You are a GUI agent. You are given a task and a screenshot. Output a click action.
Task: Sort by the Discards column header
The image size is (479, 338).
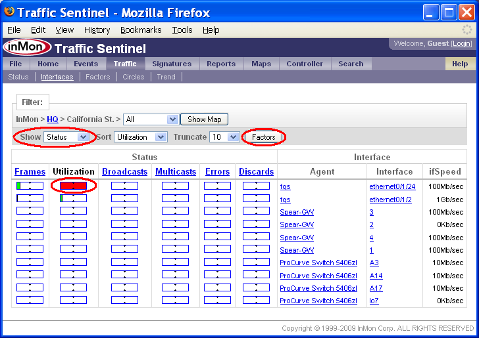pos(257,171)
